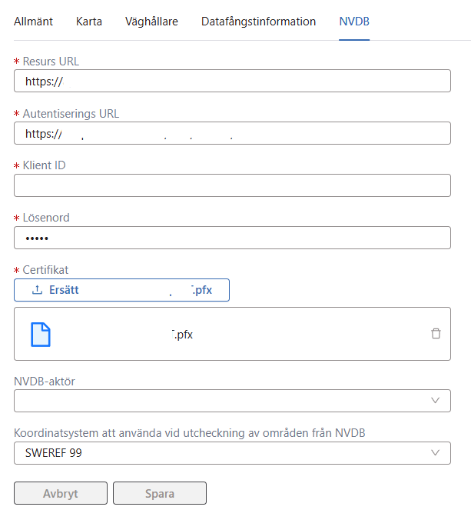This screenshot has width=471, height=510.
Task: Click the SWEREF 99 selected value text
Action: point(54,453)
